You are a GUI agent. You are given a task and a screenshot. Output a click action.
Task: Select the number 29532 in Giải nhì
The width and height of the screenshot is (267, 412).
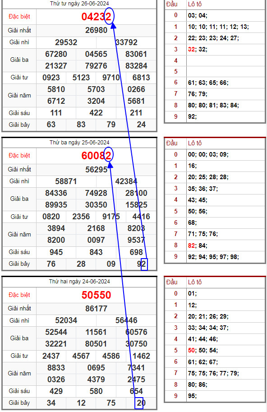point(66,42)
